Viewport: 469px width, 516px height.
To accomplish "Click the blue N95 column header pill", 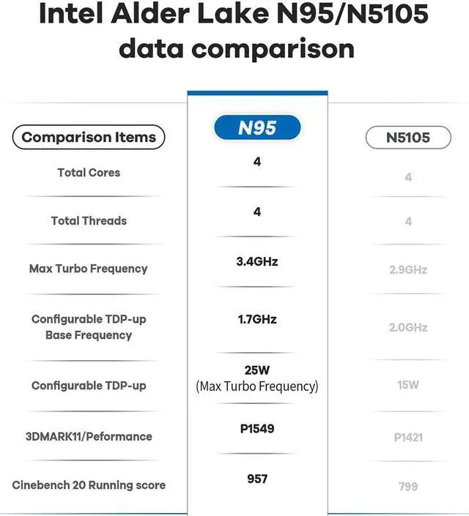I will (x=257, y=127).
